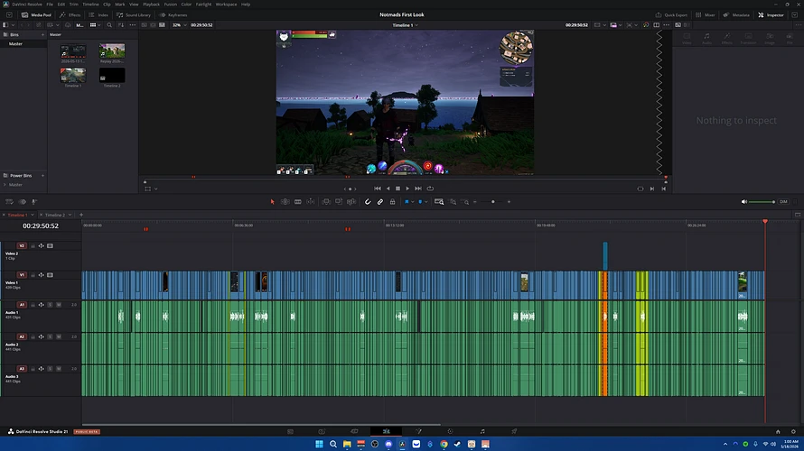This screenshot has height=451, width=804.
Task: Open Timeline 1 tab dropdown arrow
Action: click(x=33, y=215)
